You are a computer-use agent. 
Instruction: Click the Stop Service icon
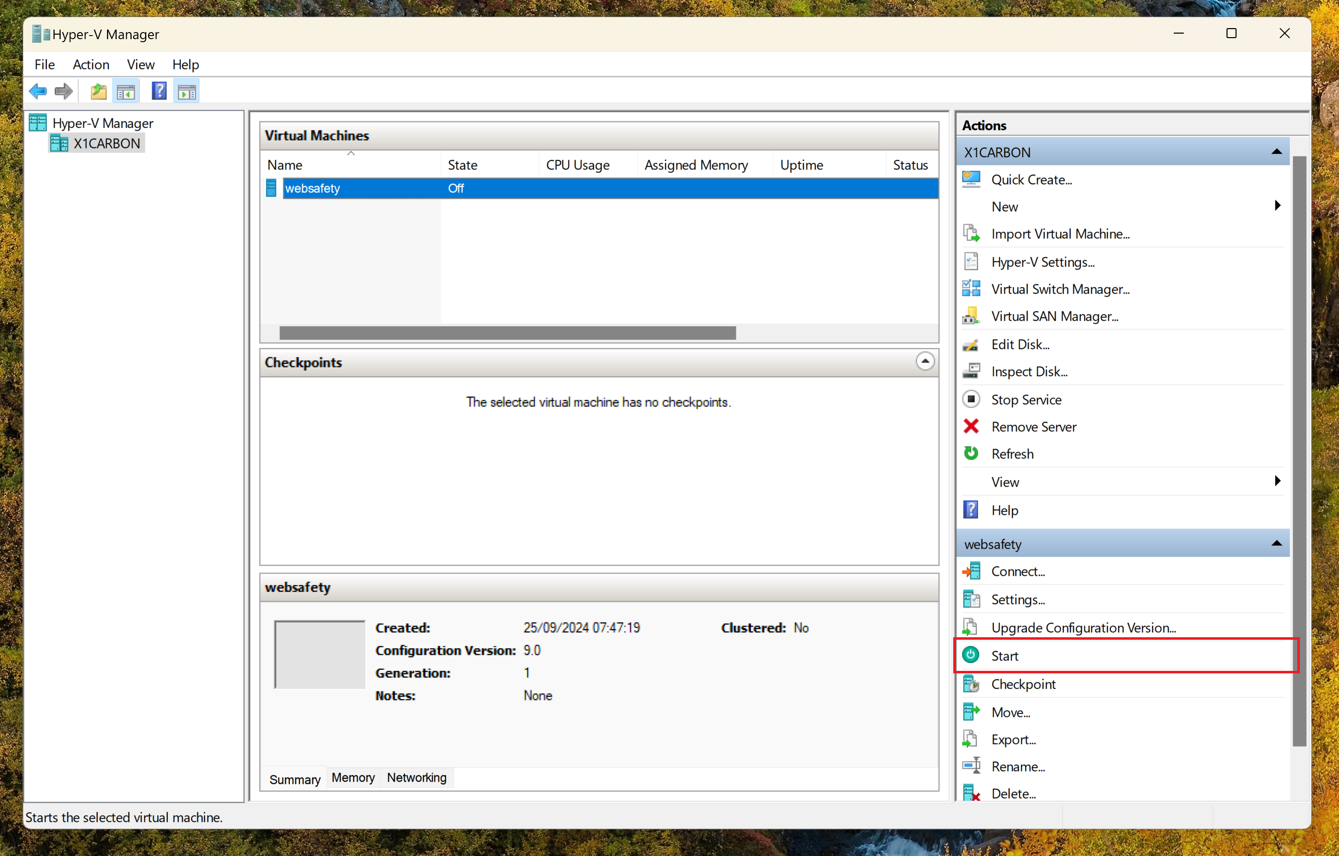971,400
